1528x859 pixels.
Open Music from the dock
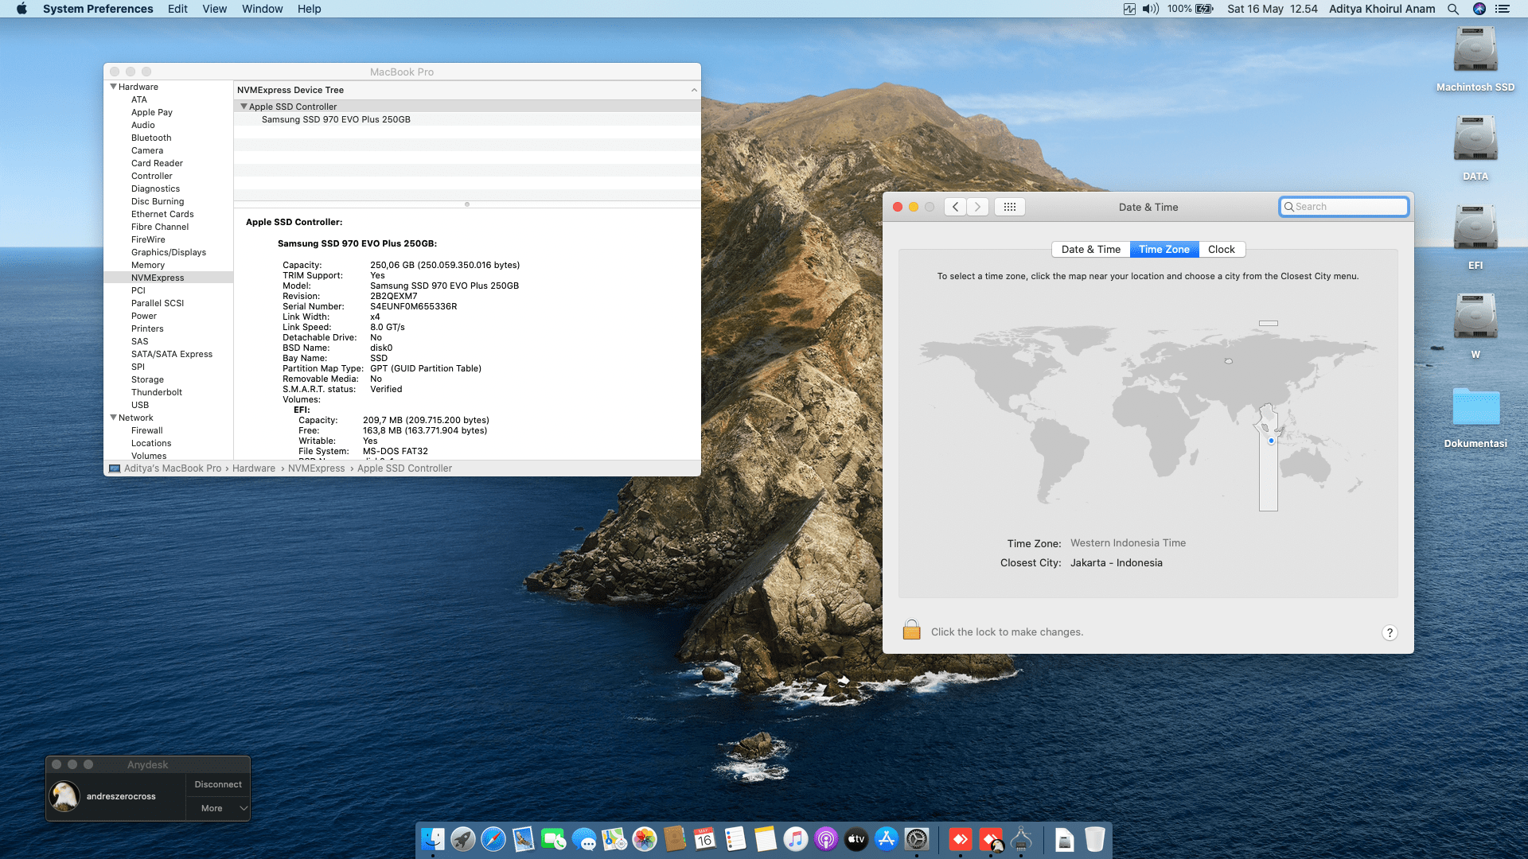796,839
